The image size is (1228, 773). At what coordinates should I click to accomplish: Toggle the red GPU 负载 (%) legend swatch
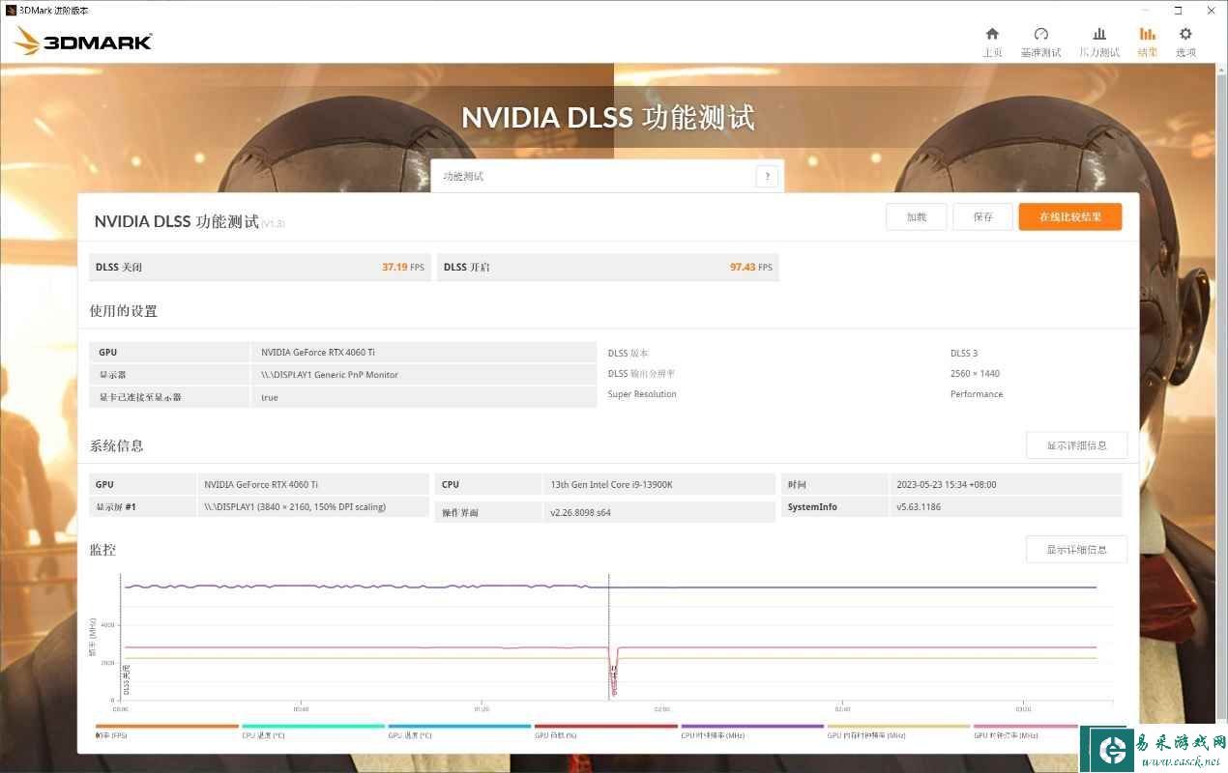click(605, 726)
